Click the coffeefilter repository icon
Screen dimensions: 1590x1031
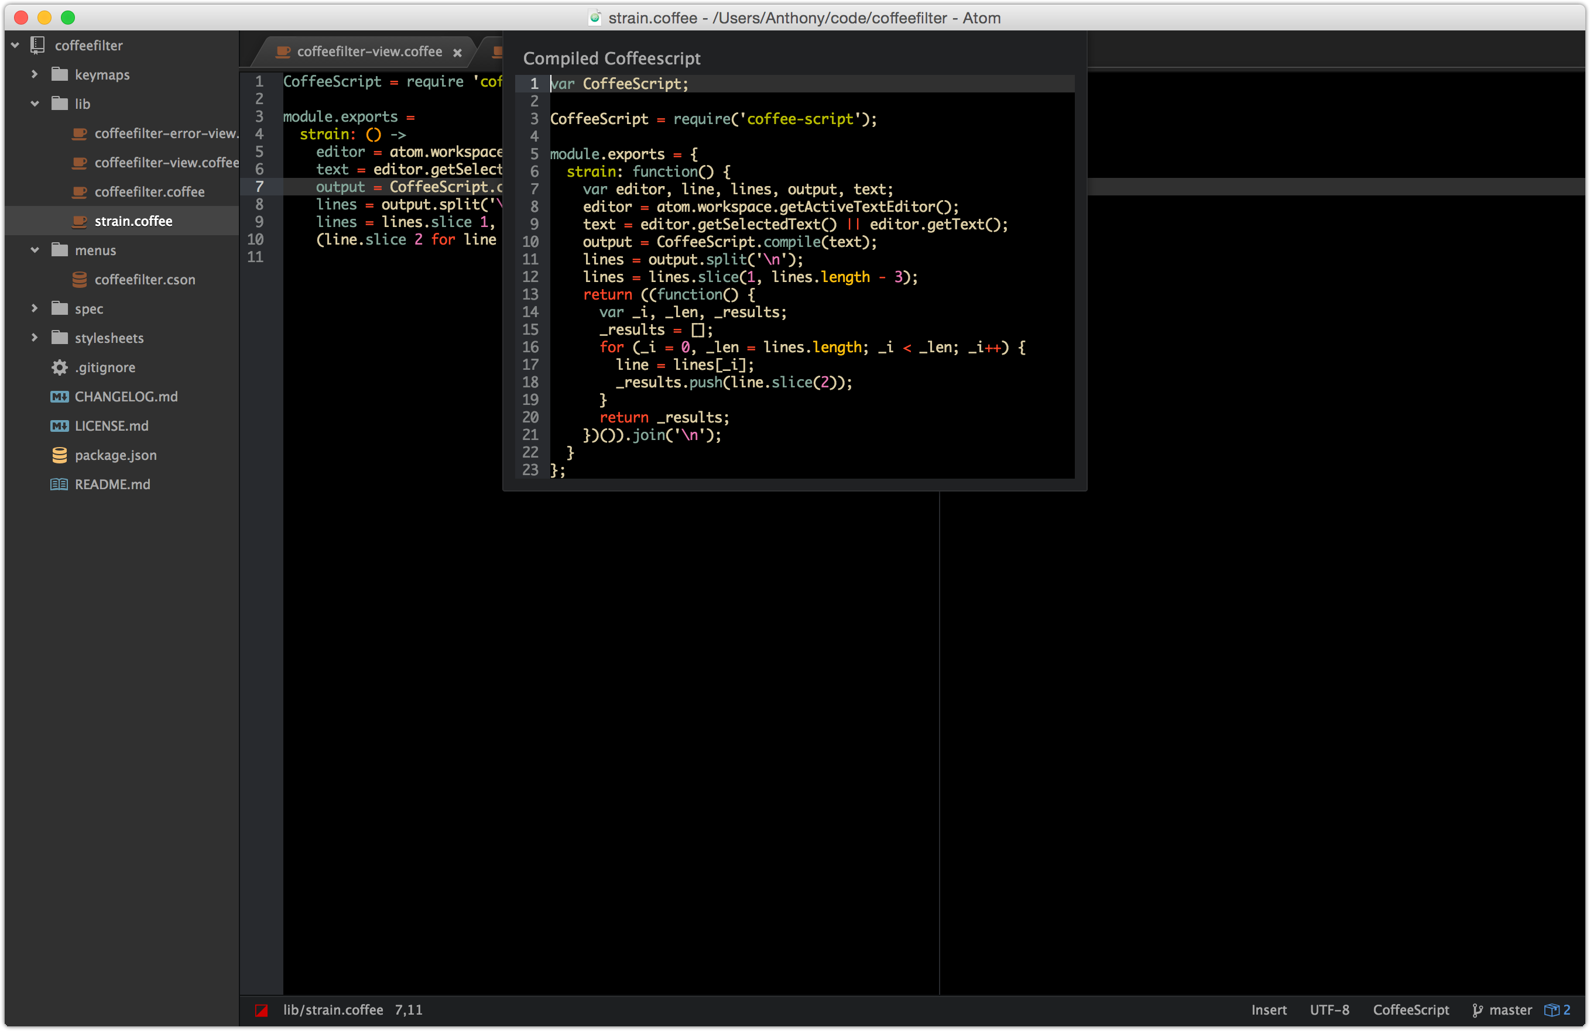point(37,44)
